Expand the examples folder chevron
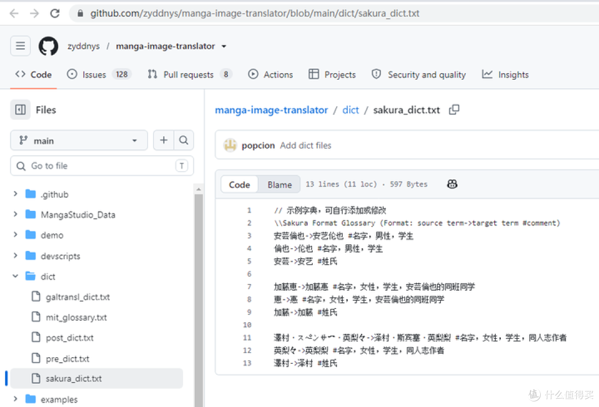This screenshot has height=407, width=599. 16,399
